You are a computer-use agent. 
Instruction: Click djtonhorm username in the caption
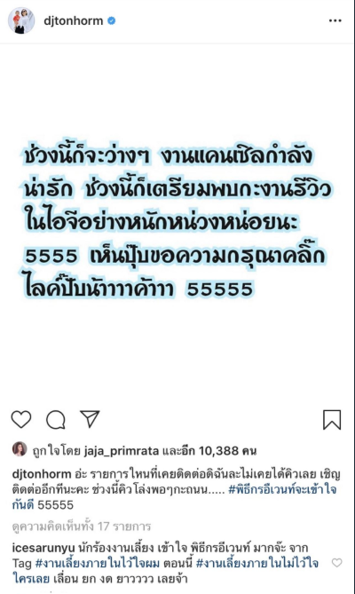click(x=42, y=474)
